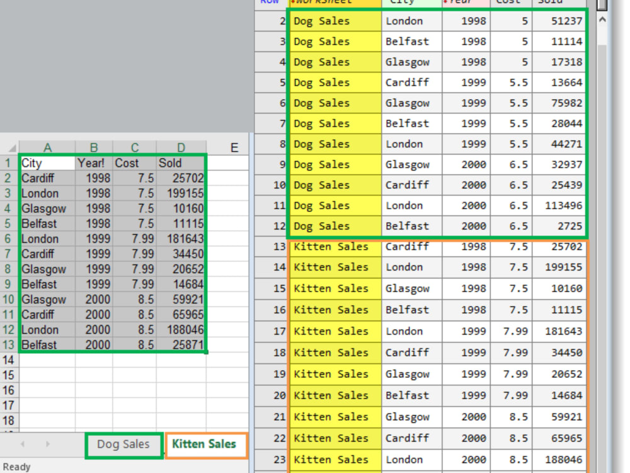630x473 pixels.
Task: Click the previous sheet navigation arrow
Action: (x=23, y=444)
